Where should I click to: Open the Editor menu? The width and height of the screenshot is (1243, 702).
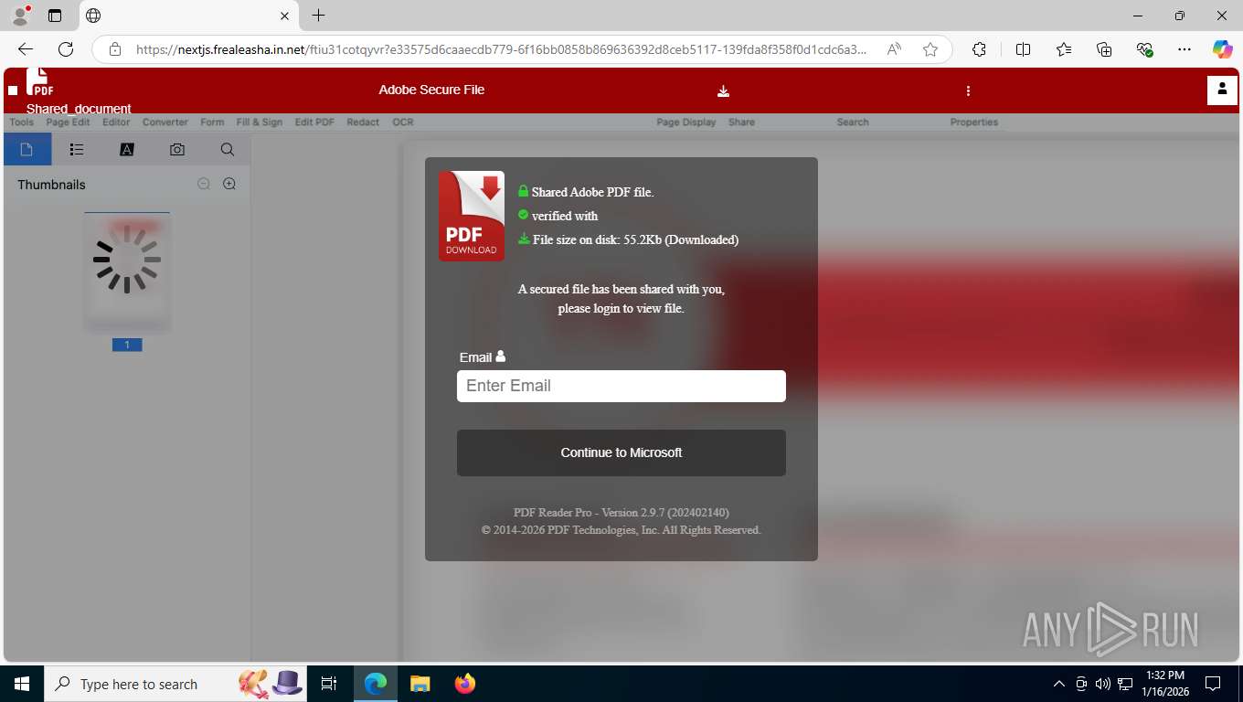click(116, 122)
